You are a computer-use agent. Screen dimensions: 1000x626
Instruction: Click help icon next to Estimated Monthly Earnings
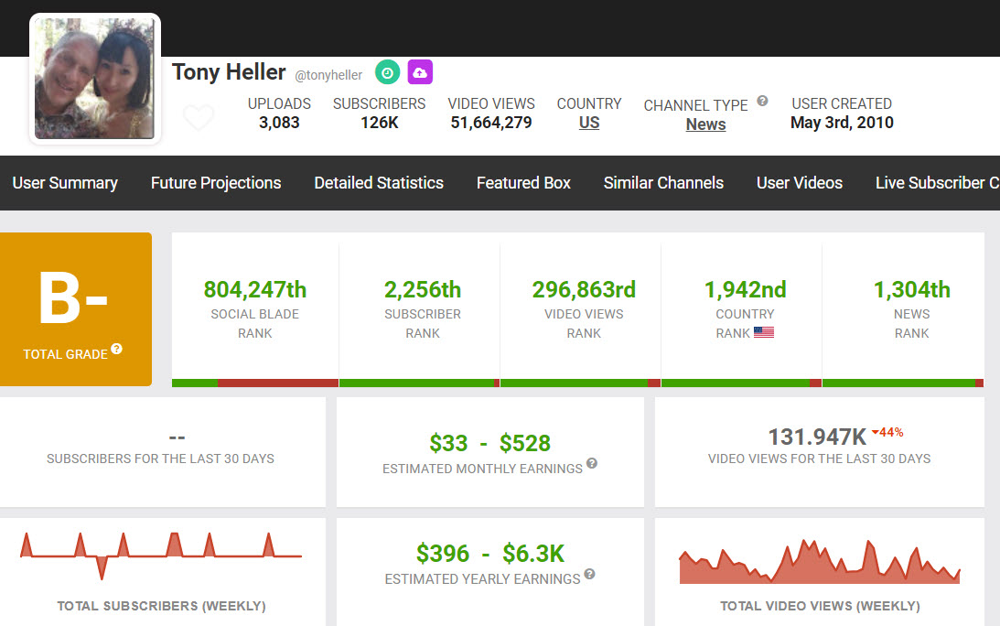tap(592, 464)
